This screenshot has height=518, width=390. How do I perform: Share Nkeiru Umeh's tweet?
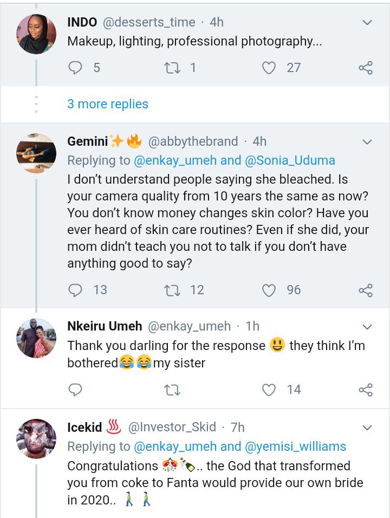pos(366,390)
